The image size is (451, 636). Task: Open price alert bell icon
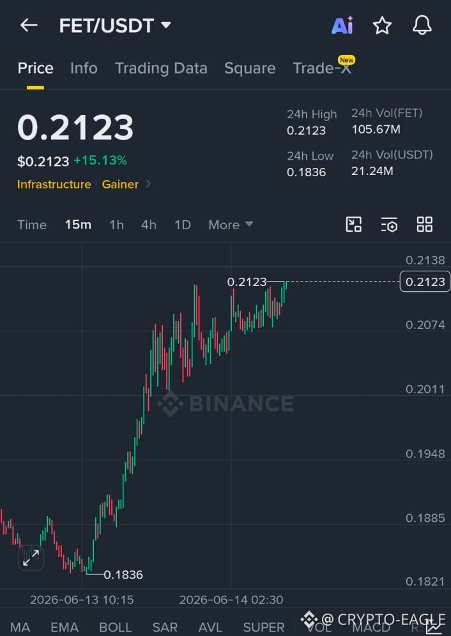[422, 25]
